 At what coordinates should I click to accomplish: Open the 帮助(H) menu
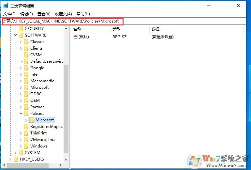tap(83, 14)
